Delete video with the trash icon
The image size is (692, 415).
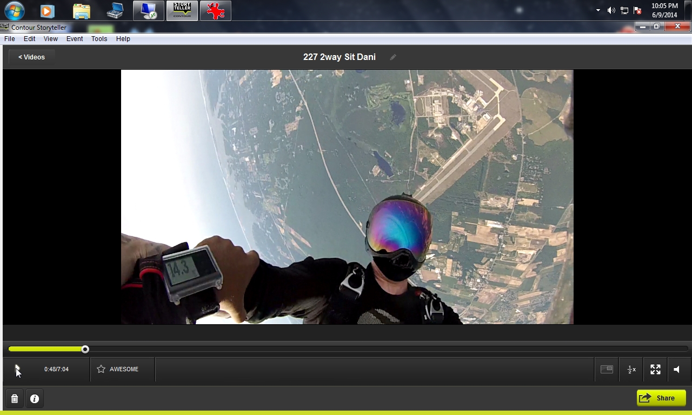tap(15, 399)
